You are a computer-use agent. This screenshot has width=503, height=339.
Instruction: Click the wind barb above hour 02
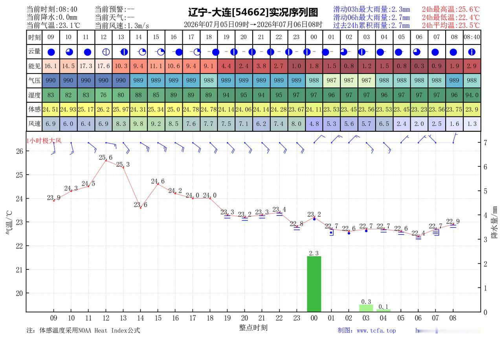click(354, 139)
